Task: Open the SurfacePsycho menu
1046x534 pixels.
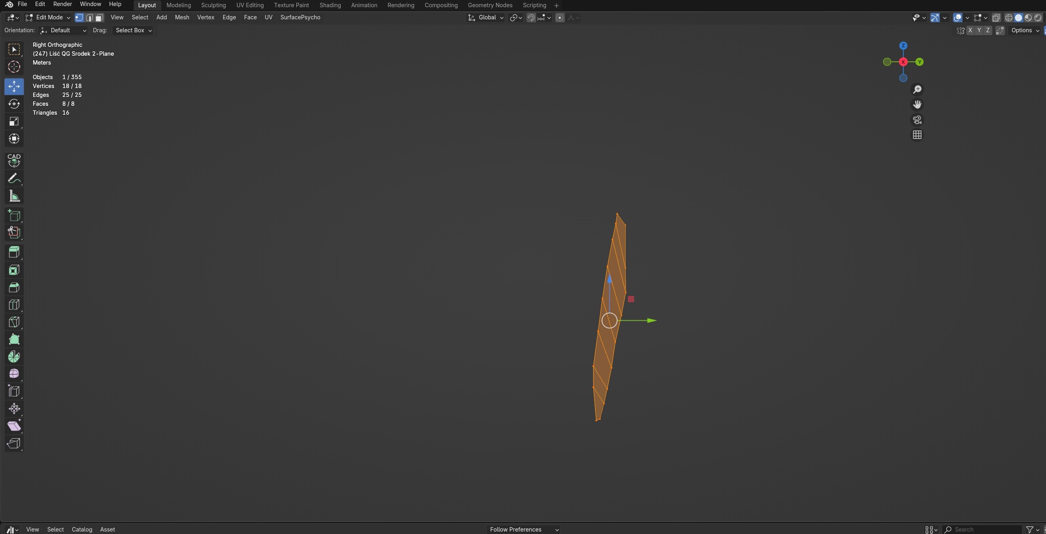Action: click(300, 17)
